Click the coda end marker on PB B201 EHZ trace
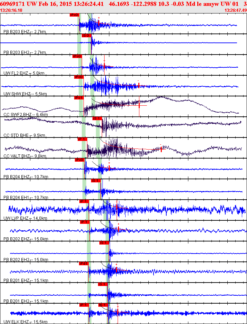This screenshot has height=324, width=247. click(x=116, y=269)
